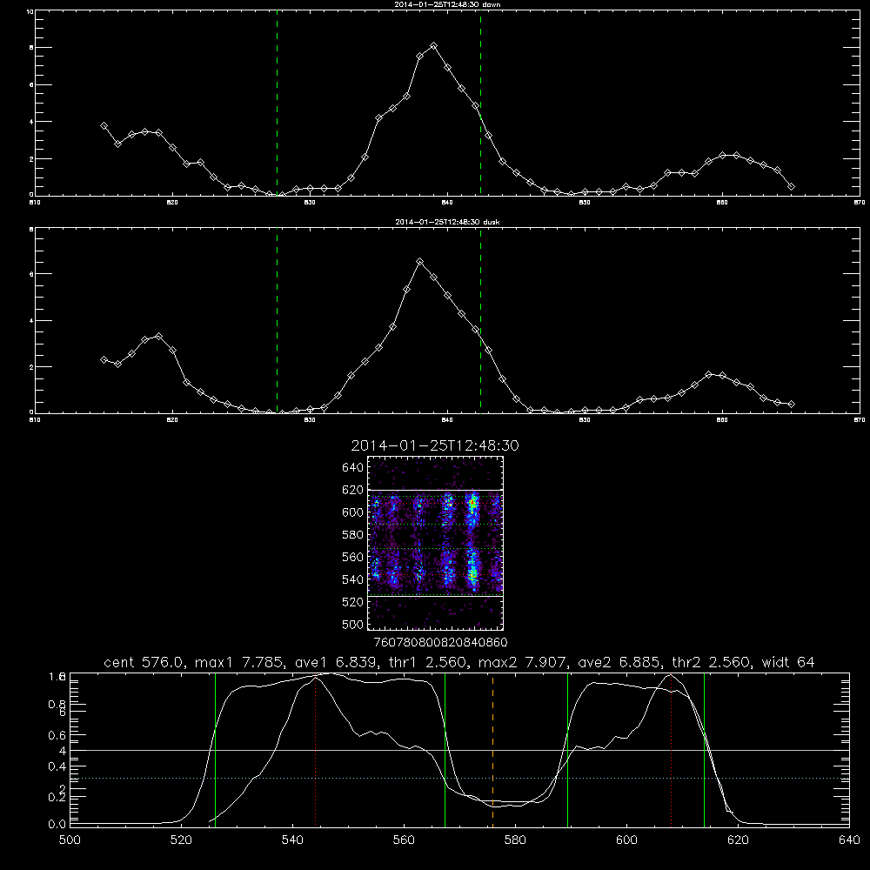
Task: Click bottom plot x-axis label 540
Action: coord(292,840)
